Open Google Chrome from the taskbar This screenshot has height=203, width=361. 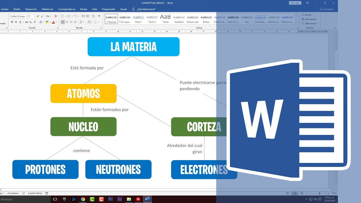(x=83, y=199)
